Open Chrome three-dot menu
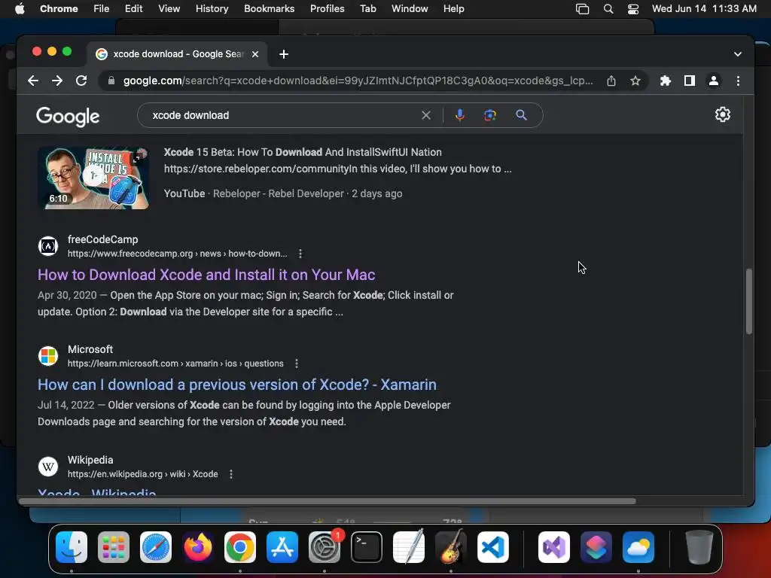Viewport: 771px width, 578px height. click(x=738, y=81)
